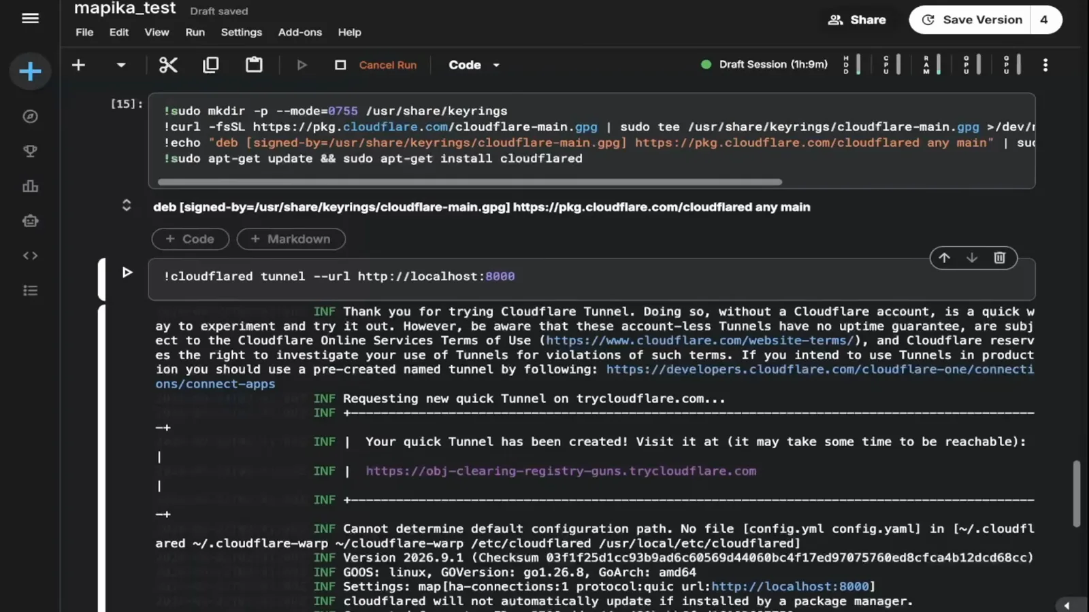Image resolution: width=1089 pixels, height=612 pixels.
Task: Open Competitions trophy icon in sidebar
Action: (30, 151)
